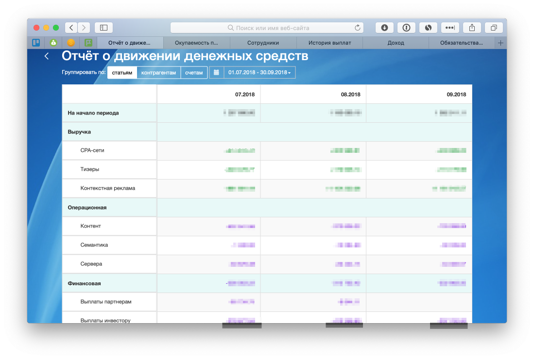The width and height of the screenshot is (534, 359).
Task: Click the search magnifier in address bar
Action: (231, 28)
